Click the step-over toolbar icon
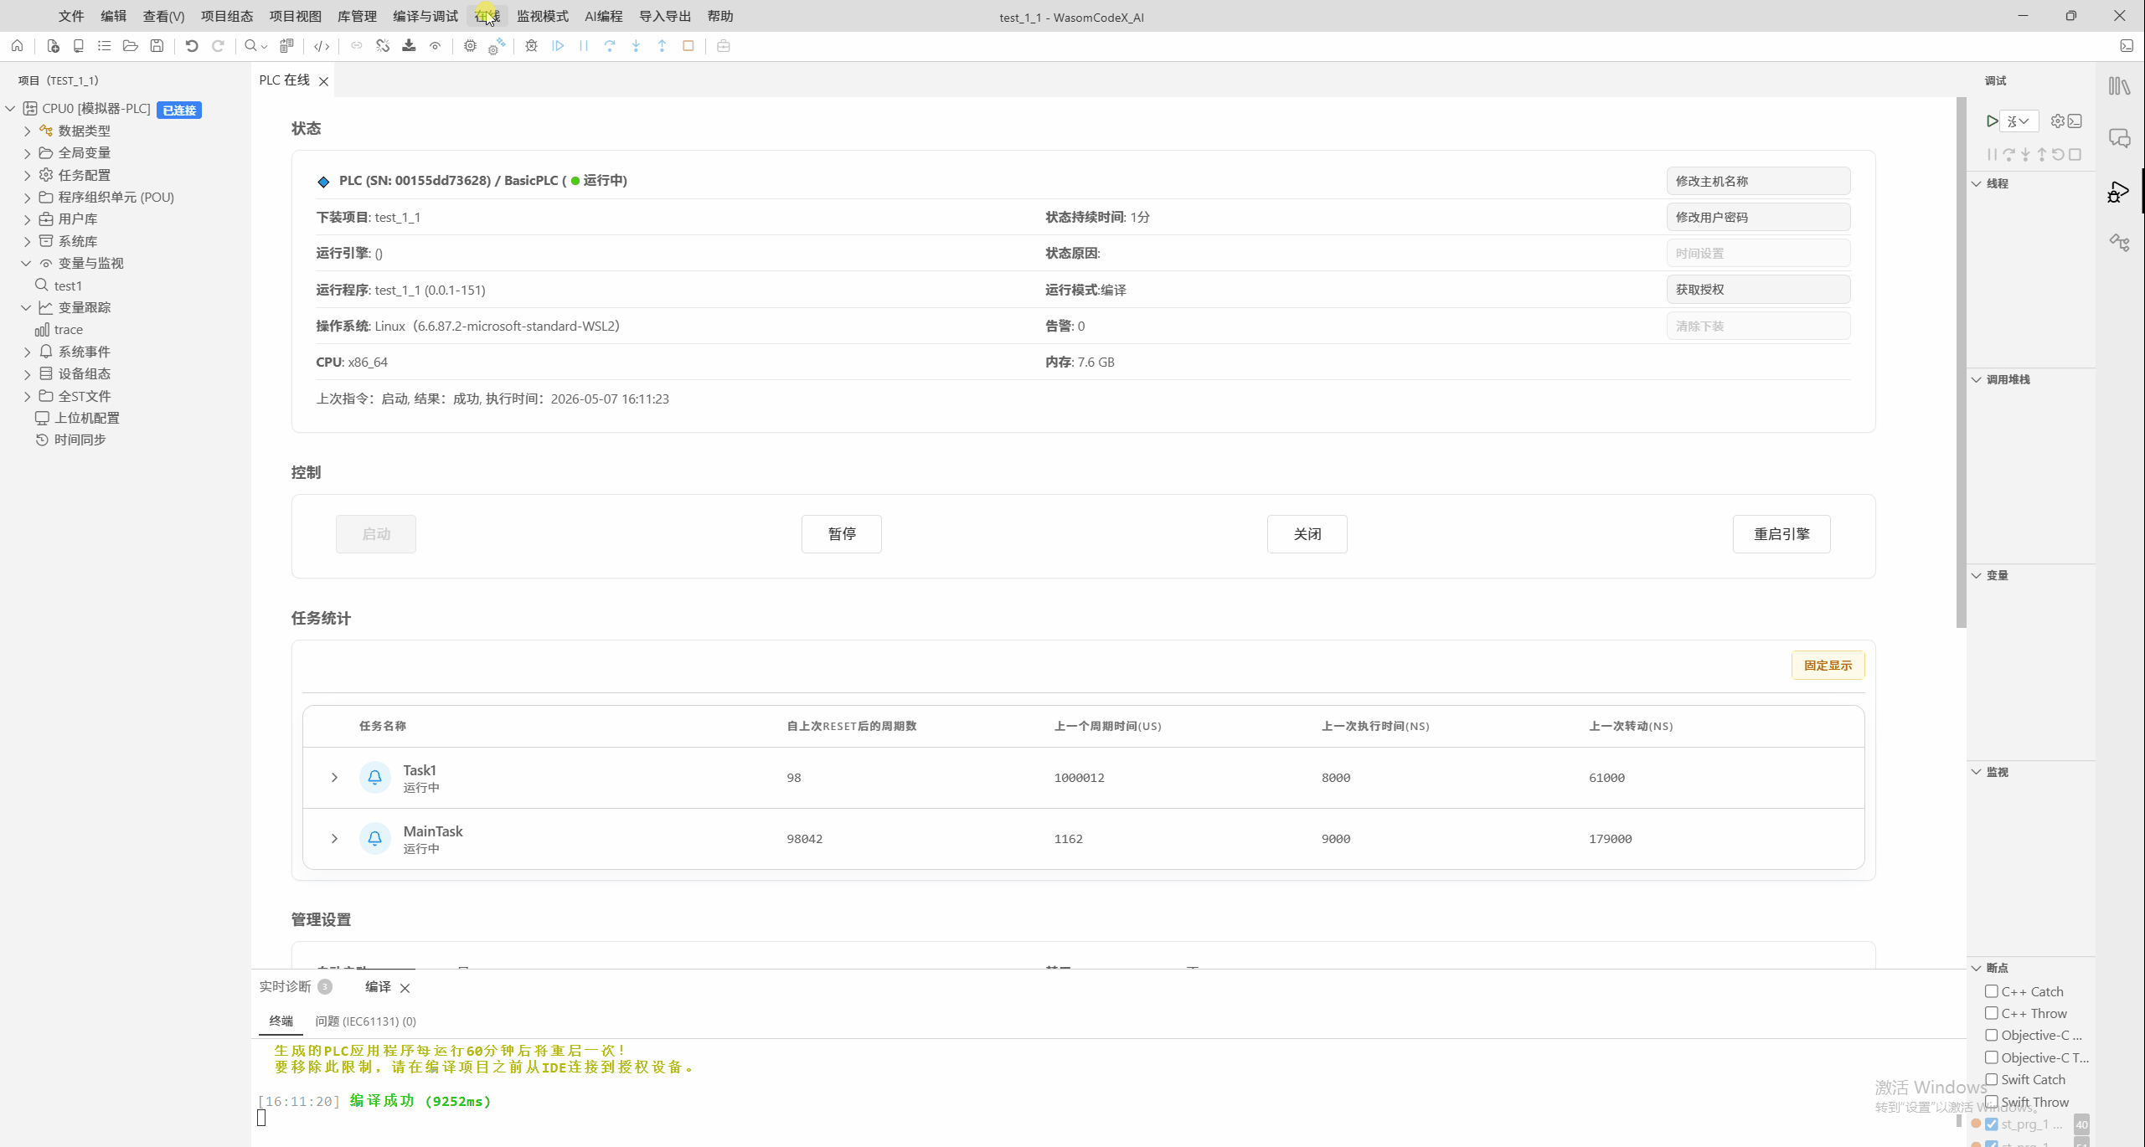 (610, 46)
